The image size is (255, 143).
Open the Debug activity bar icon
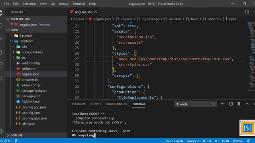(x=1, y=52)
